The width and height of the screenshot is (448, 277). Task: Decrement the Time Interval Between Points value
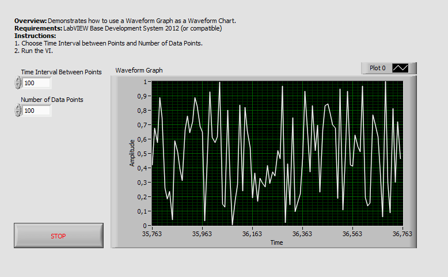[x=18, y=86]
